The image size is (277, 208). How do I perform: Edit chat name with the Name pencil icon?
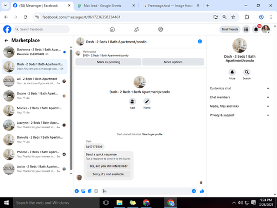pos(147,102)
